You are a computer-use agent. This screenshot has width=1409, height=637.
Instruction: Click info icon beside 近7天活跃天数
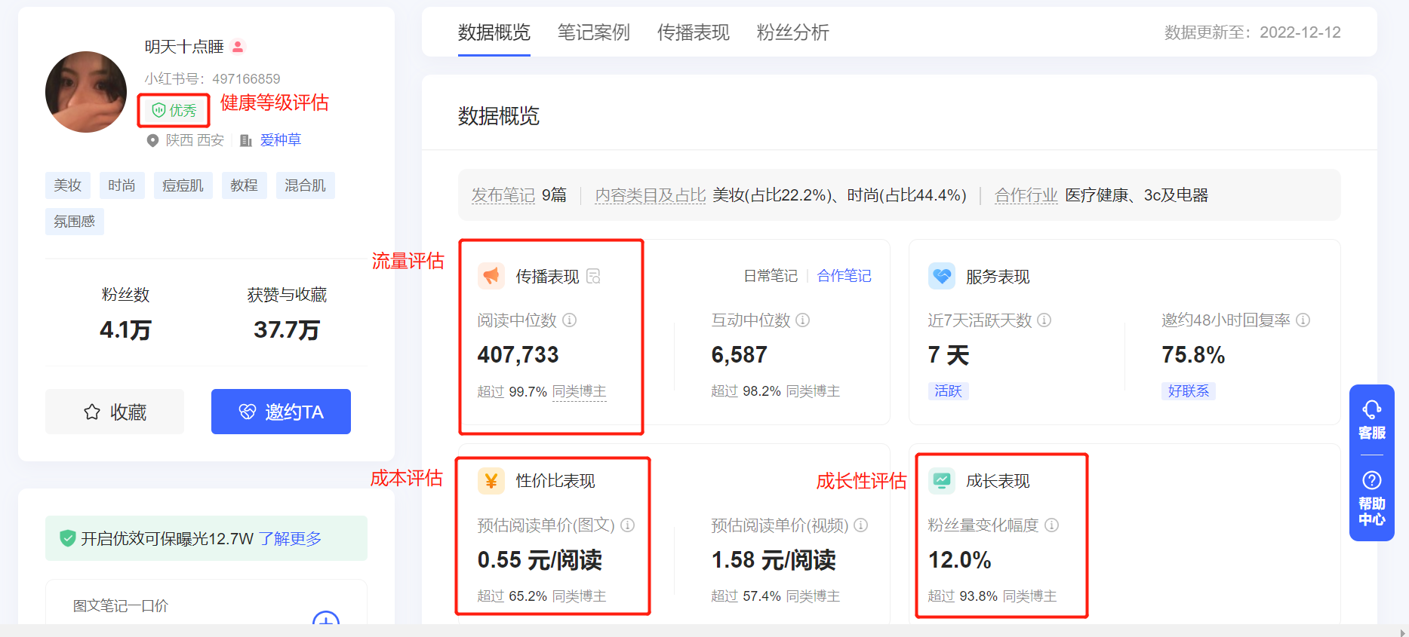(1044, 320)
